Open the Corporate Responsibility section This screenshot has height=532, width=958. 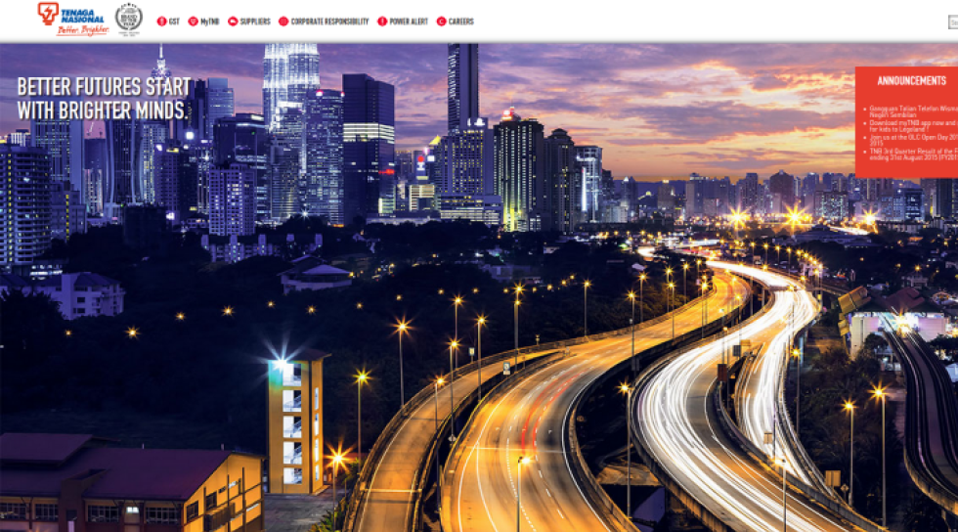click(329, 22)
